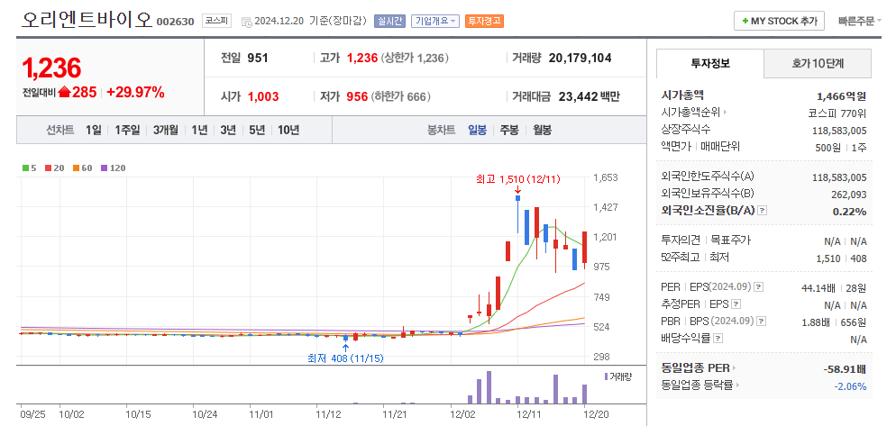Click the 동일업종 PER link
The height and width of the screenshot is (426, 887).
point(696,368)
